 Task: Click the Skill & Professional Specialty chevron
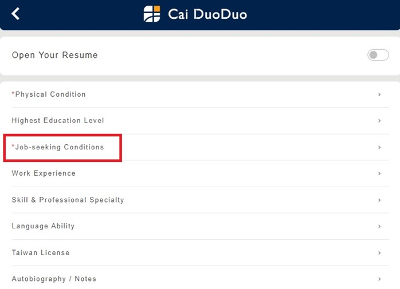[x=379, y=200]
